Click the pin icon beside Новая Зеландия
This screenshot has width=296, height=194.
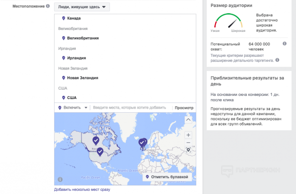click(63, 78)
